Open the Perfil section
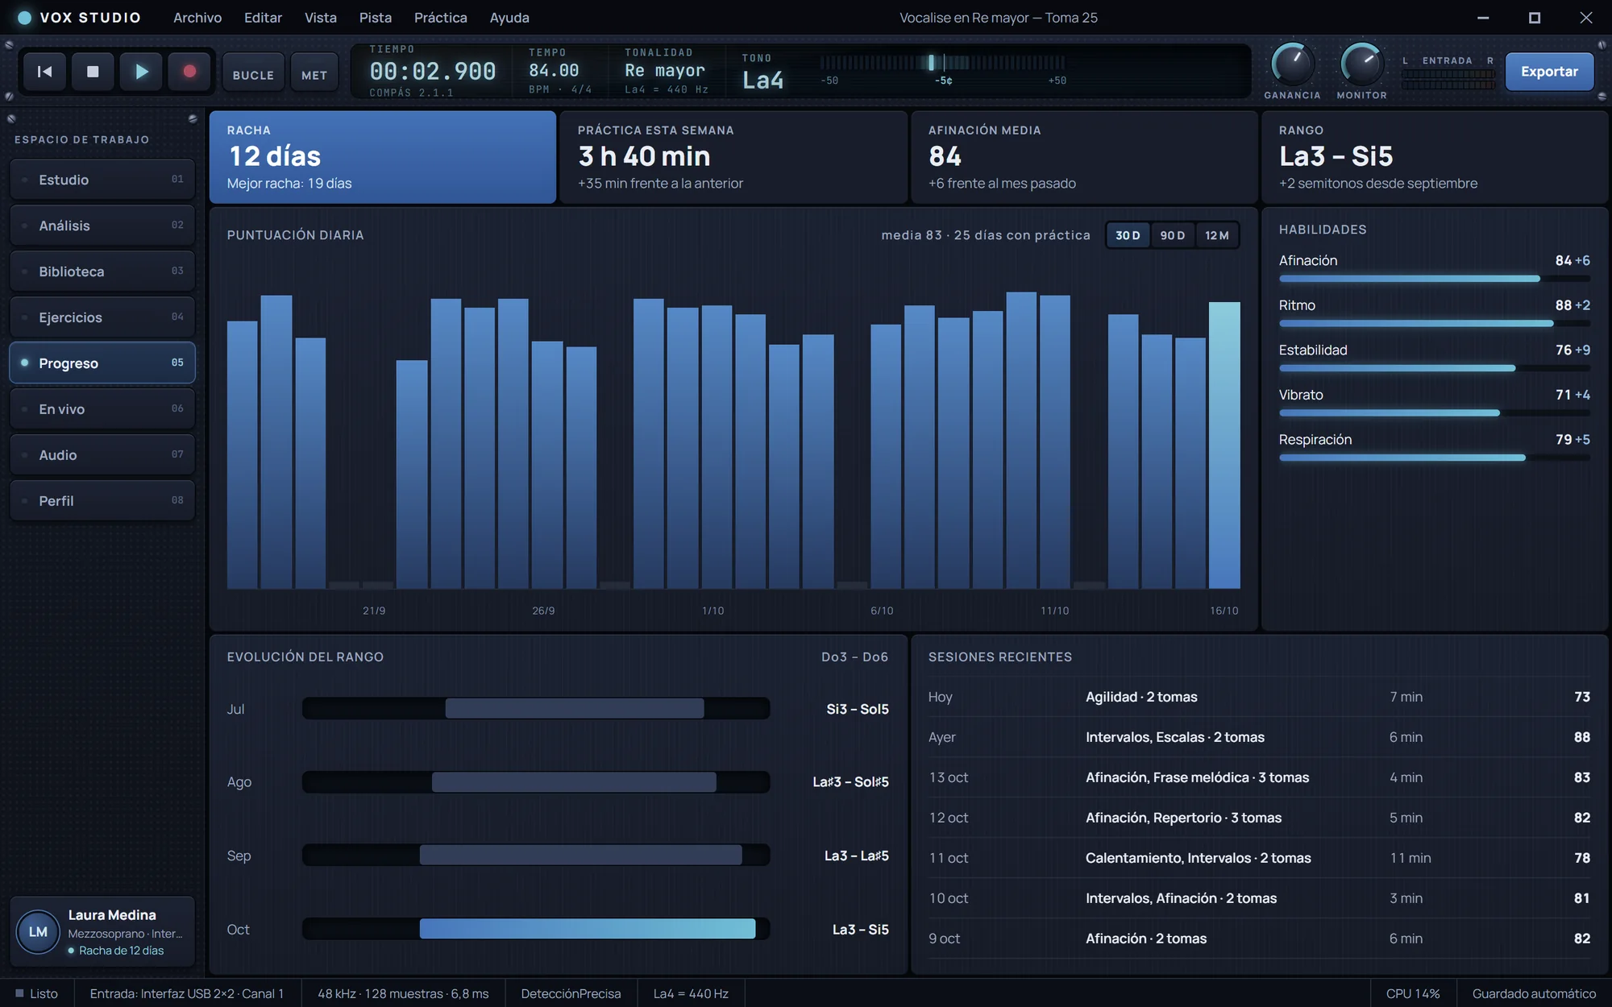Image resolution: width=1612 pixels, height=1007 pixels. (x=102, y=501)
